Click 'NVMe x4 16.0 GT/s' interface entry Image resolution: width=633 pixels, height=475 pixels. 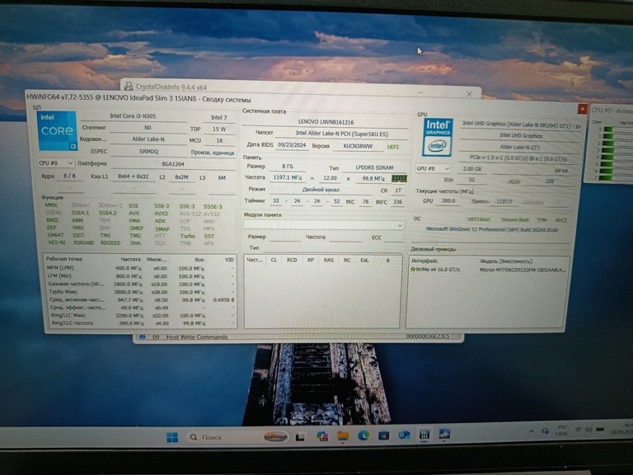pyautogui.click(x=438, y=269)
